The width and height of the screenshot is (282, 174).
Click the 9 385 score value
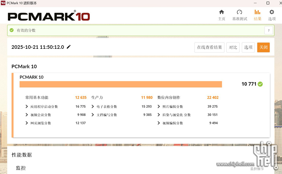147,115
